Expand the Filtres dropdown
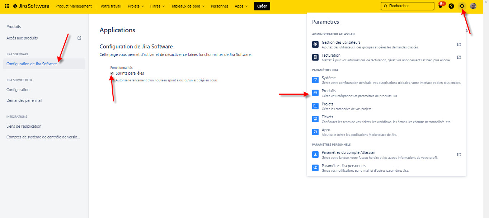This screenshot has width=489, height=218. [158, 6]
